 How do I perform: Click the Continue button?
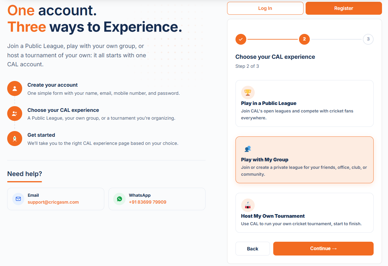(x=323, y=249)
